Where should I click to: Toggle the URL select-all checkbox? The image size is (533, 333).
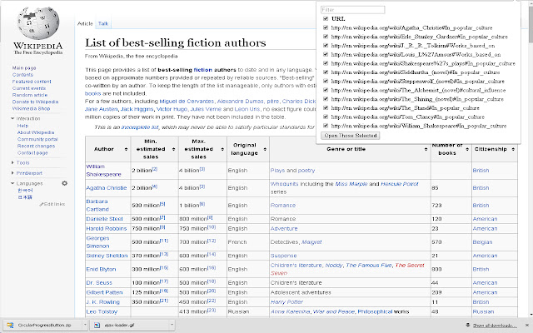[x=325, y=17]
